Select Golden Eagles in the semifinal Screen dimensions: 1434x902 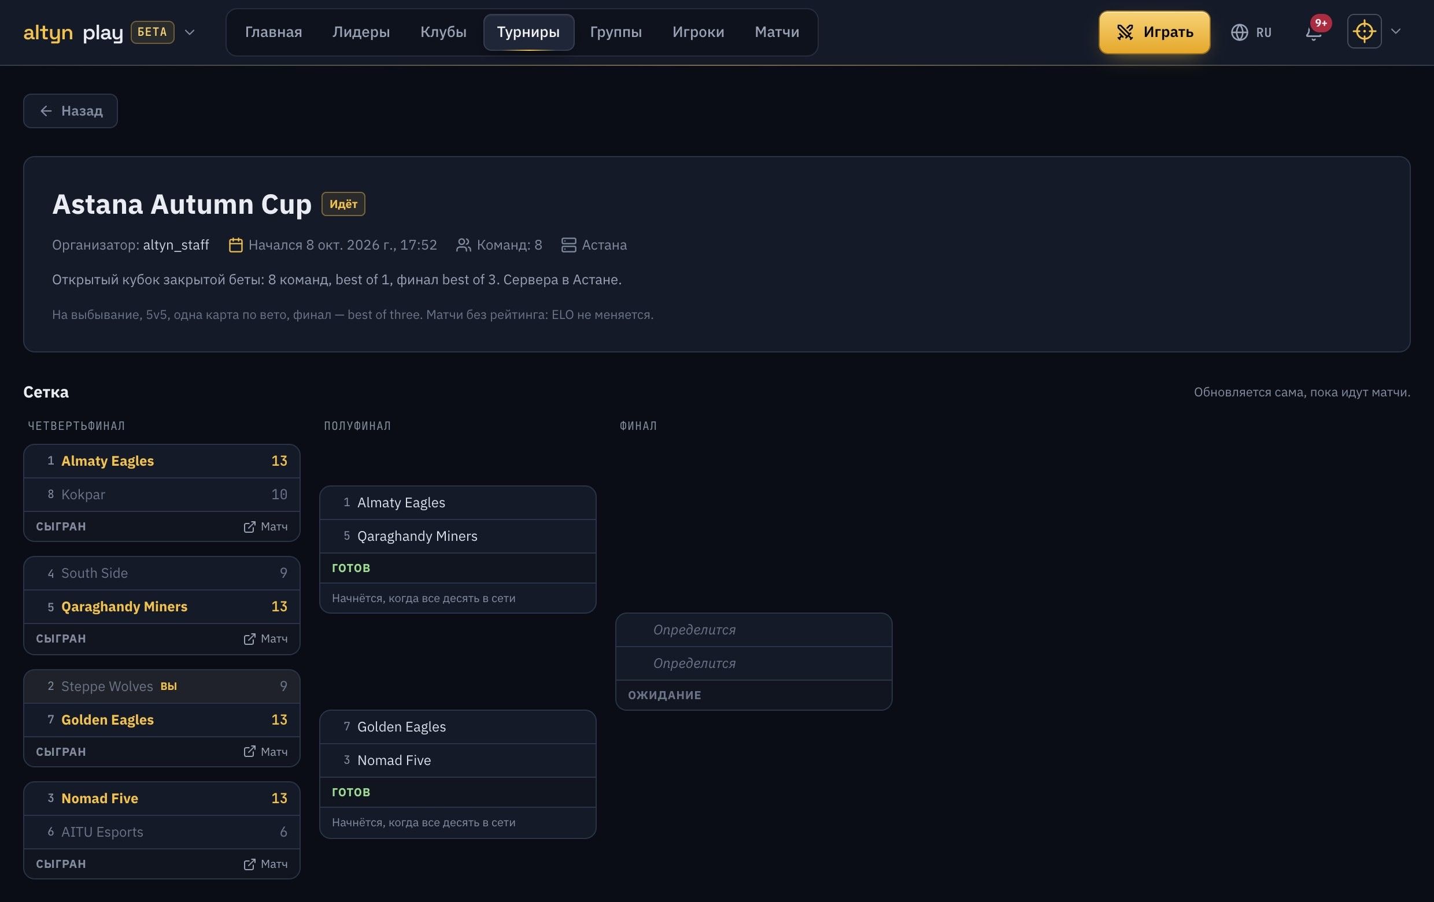click(458, 727)
